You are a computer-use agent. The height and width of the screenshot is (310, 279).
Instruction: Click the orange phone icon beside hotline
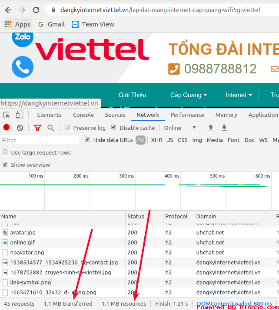(x=174, y=69)
